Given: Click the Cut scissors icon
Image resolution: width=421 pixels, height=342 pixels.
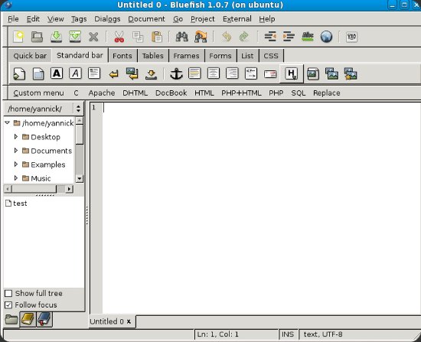Looking at the screenshot, I should (119, 37).
